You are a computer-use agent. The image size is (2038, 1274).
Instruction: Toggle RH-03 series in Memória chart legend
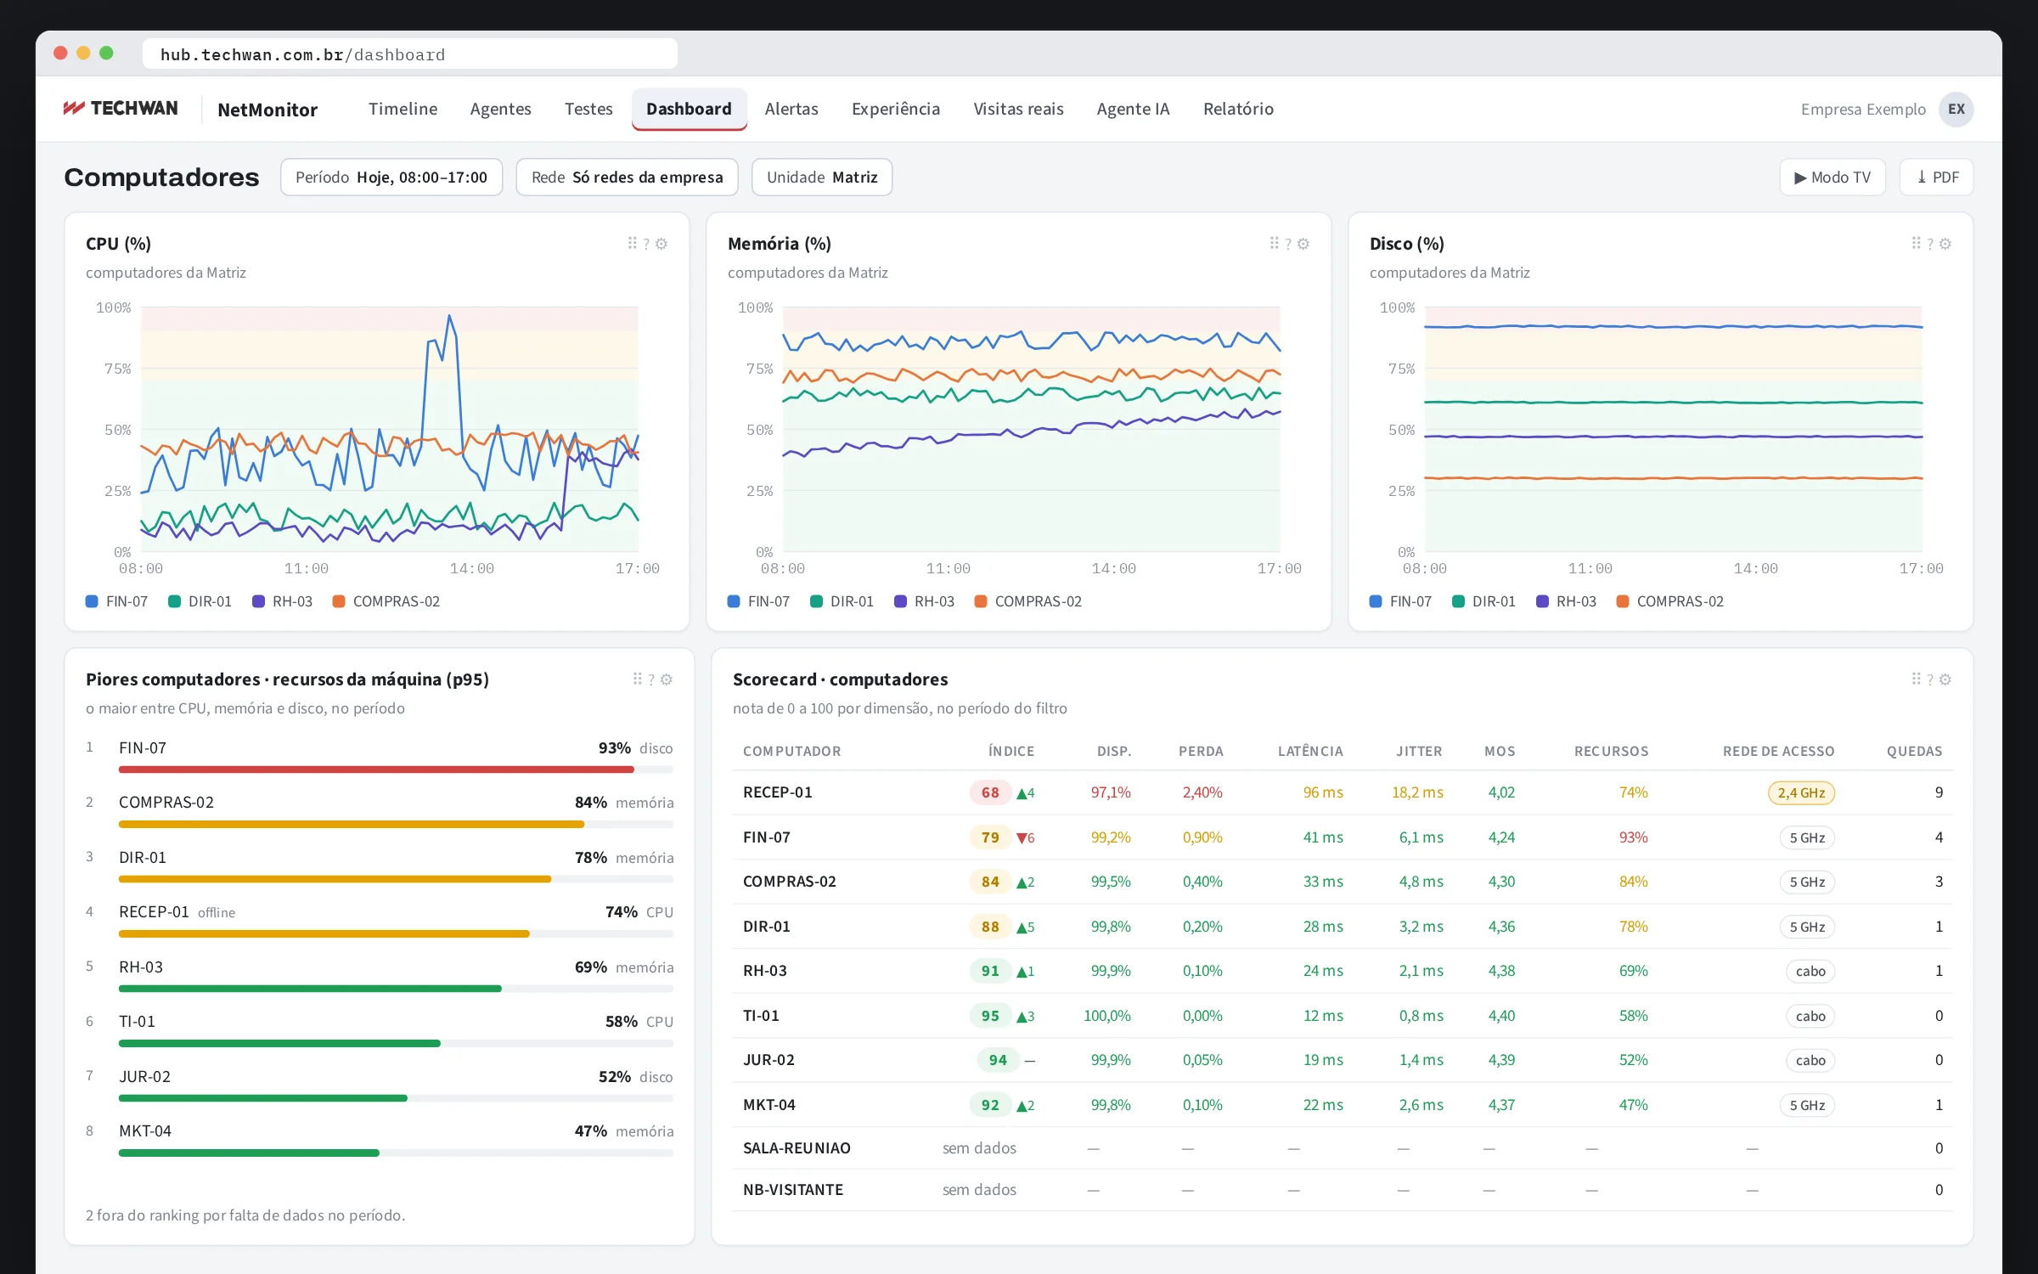pos(925,601)
